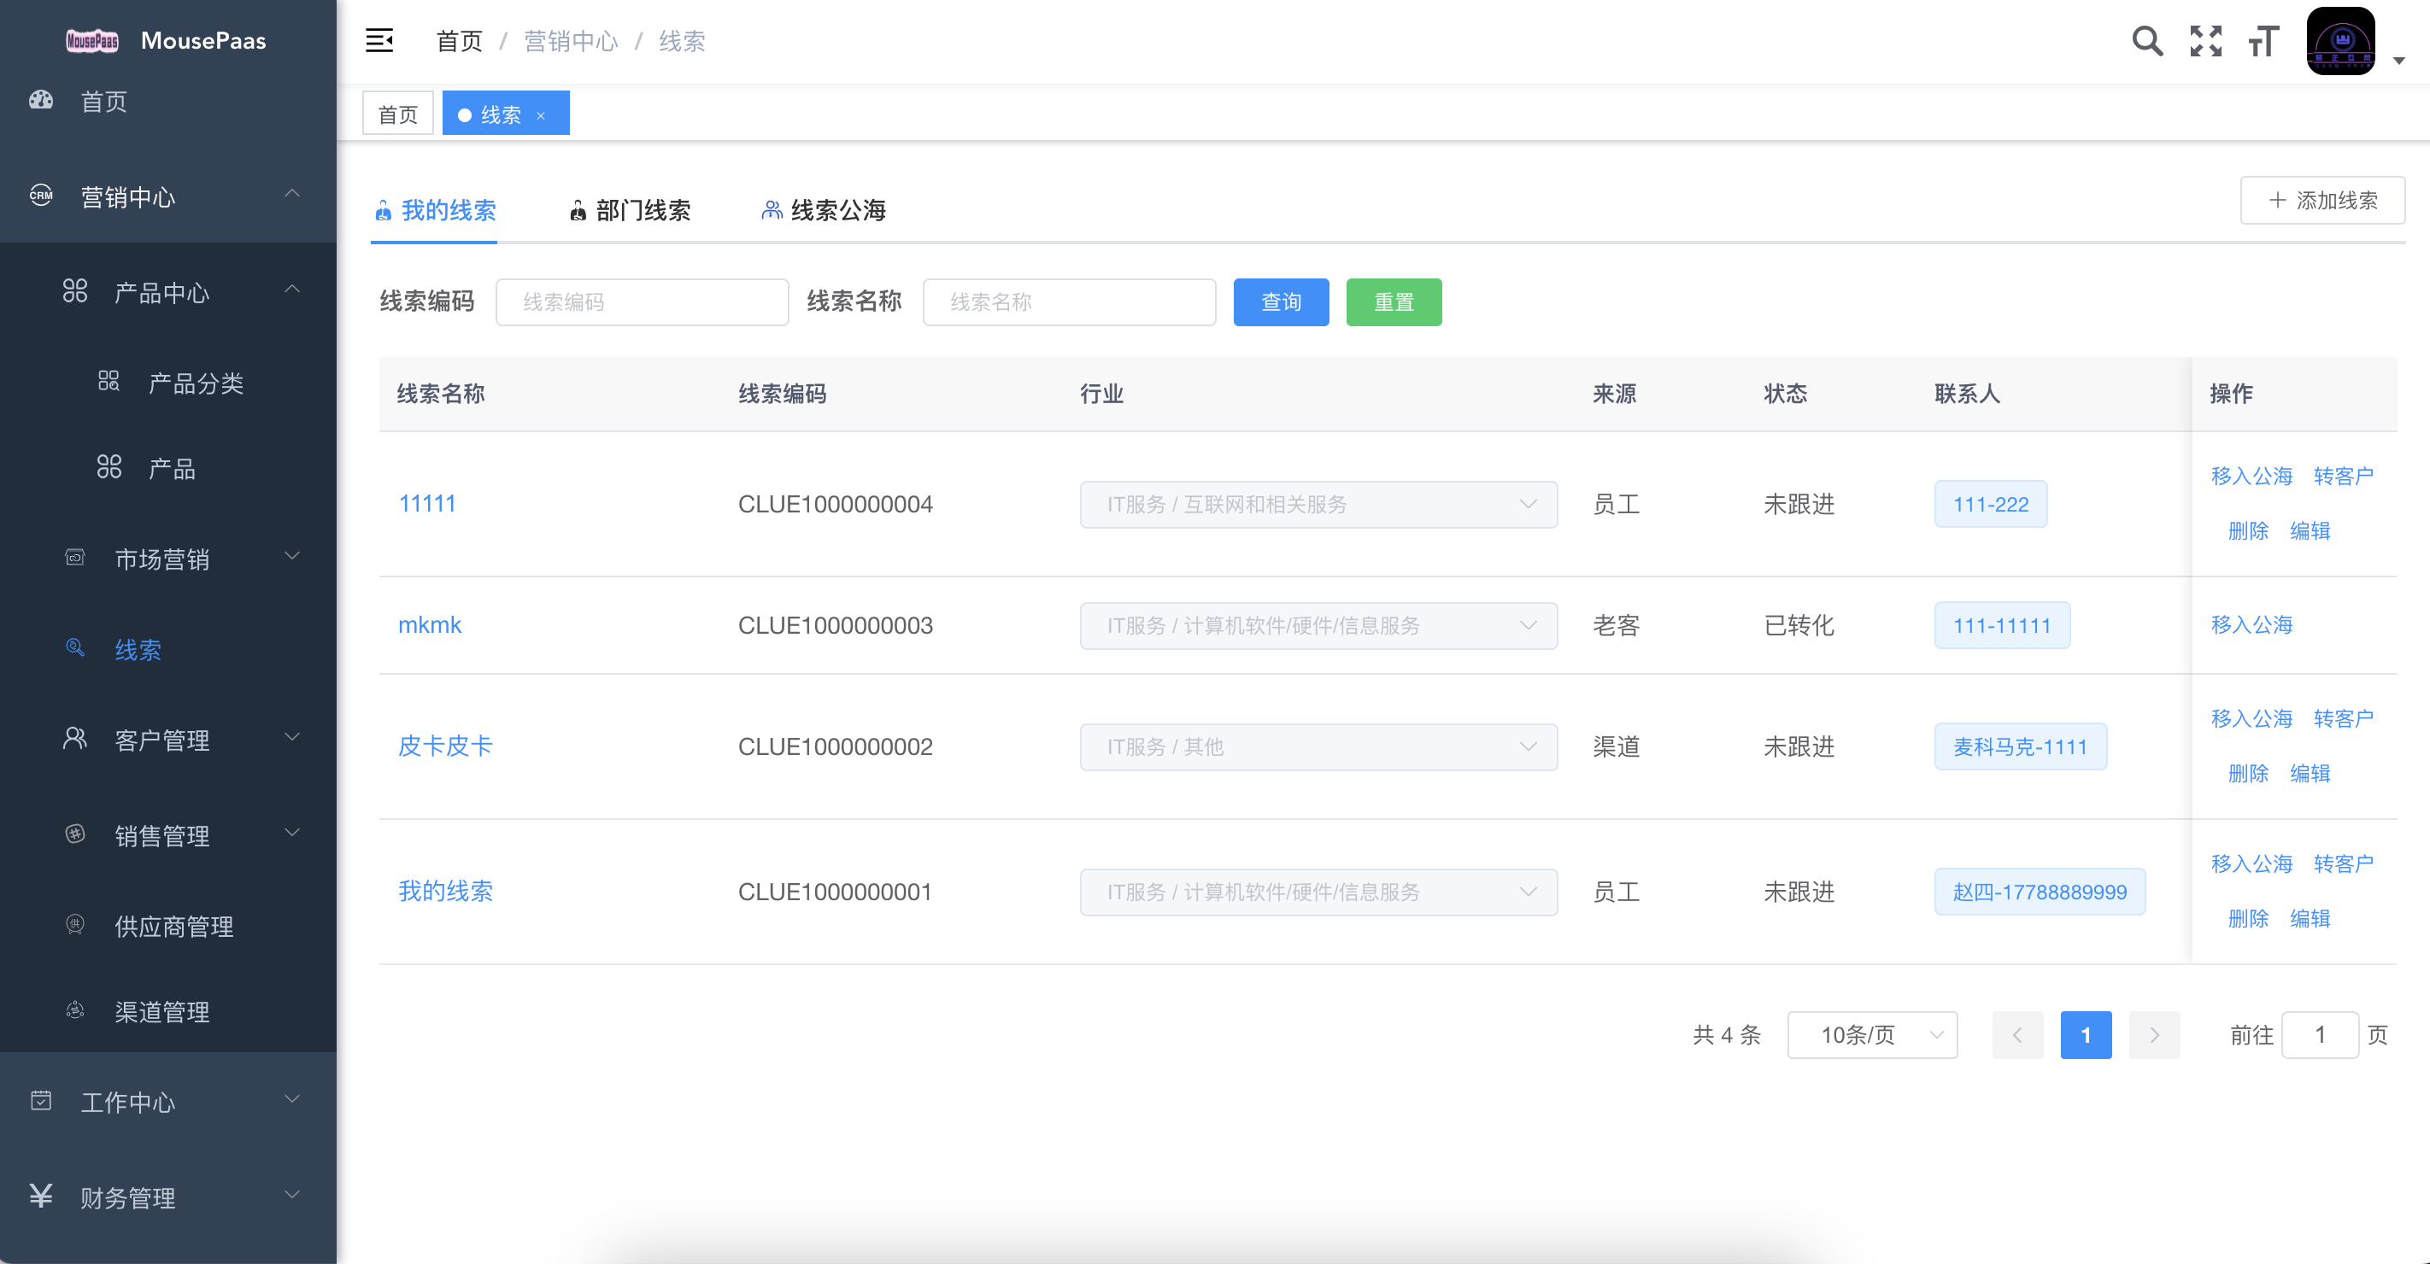Image resolution: width=2430 pixels, height=1264 pixels.
Task: Click the person icon beside 客户管理
Action: (74, 739)
